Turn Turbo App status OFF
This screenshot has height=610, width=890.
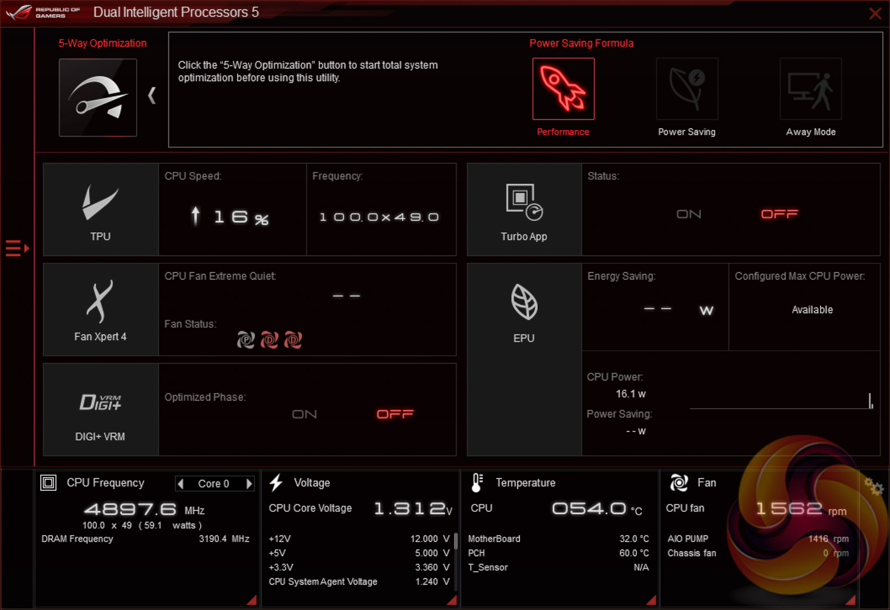click(x=780, y=214)
